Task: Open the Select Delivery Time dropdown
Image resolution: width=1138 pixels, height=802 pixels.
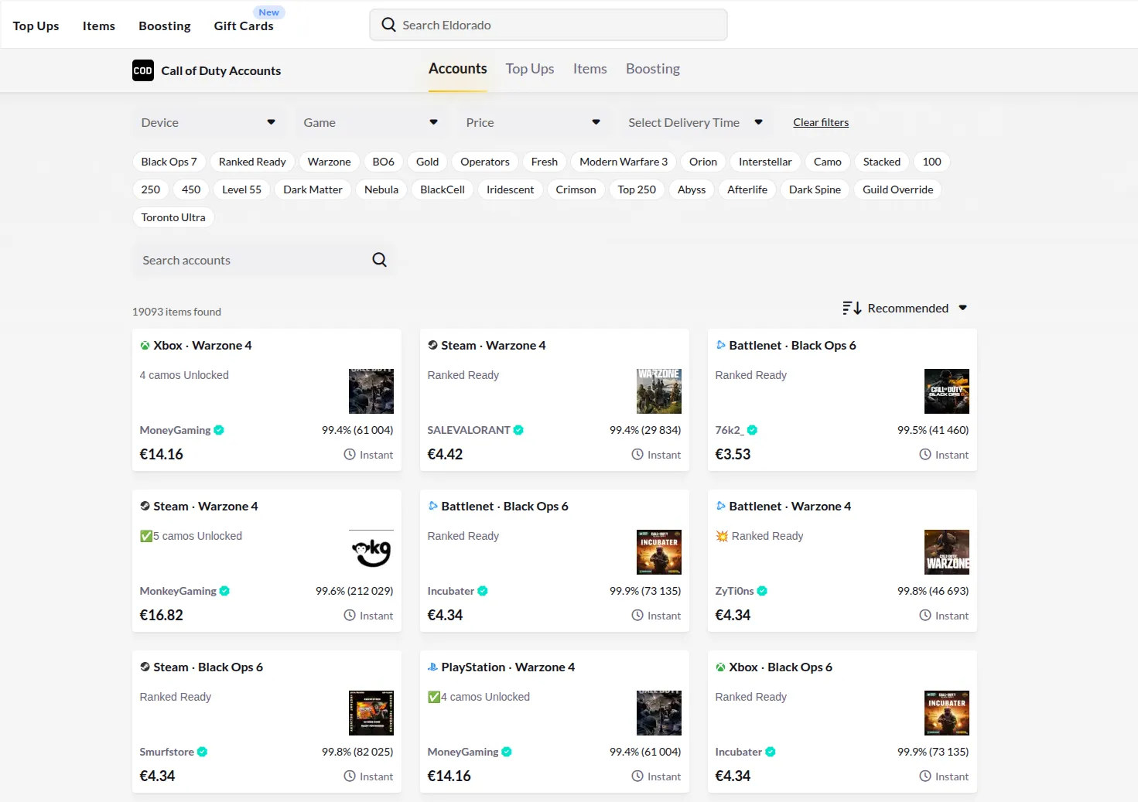Action: [x=695, y=122]
